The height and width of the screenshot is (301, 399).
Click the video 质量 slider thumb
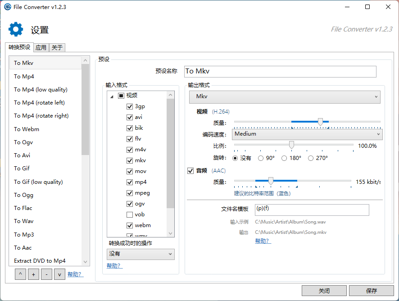pyautogui.click(x=320, y=122)
